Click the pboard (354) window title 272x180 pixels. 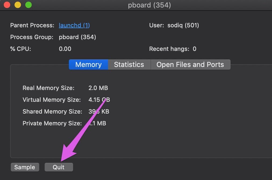(x=149, y=5)
